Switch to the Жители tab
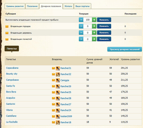Viewport: 143px width, 128px height. point(68,6)
